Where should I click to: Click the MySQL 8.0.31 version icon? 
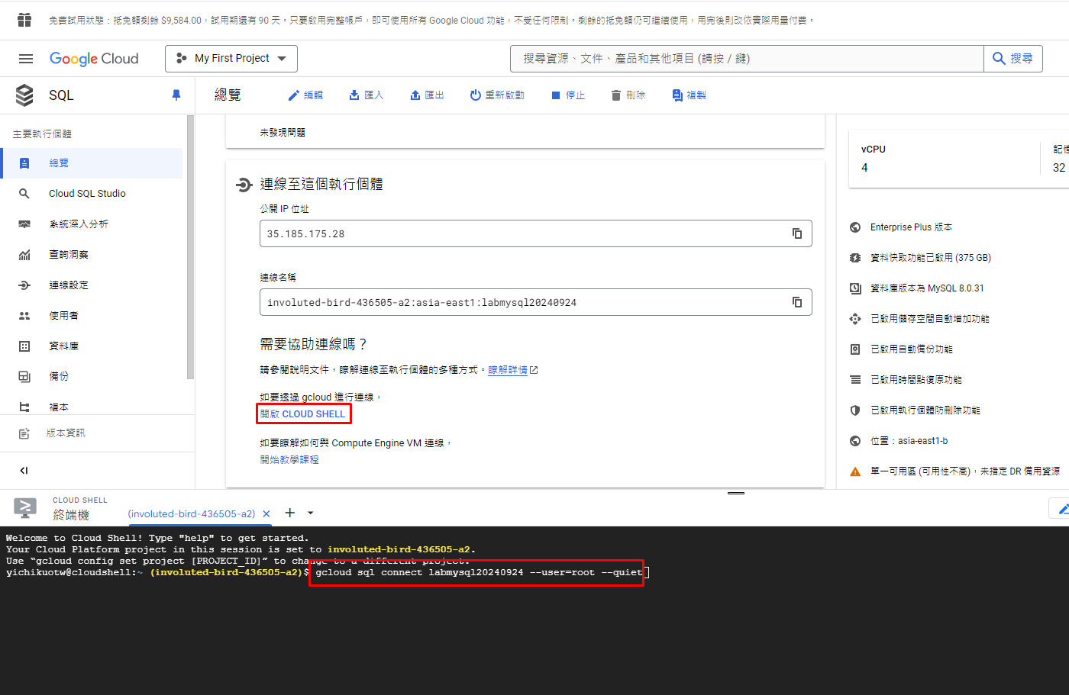click(x=855, y=288)
